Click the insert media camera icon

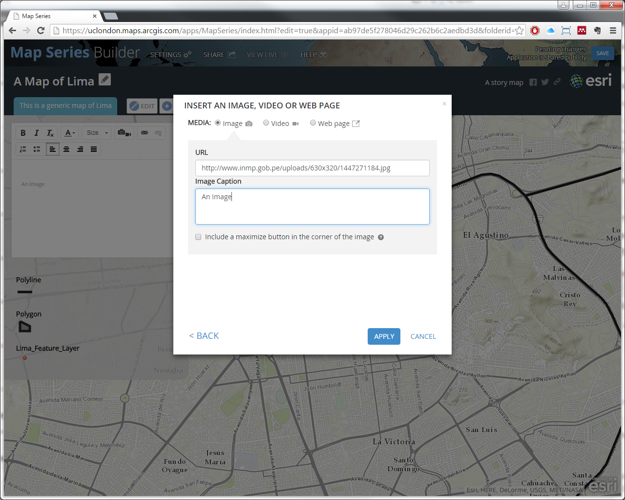click(124, 133)
